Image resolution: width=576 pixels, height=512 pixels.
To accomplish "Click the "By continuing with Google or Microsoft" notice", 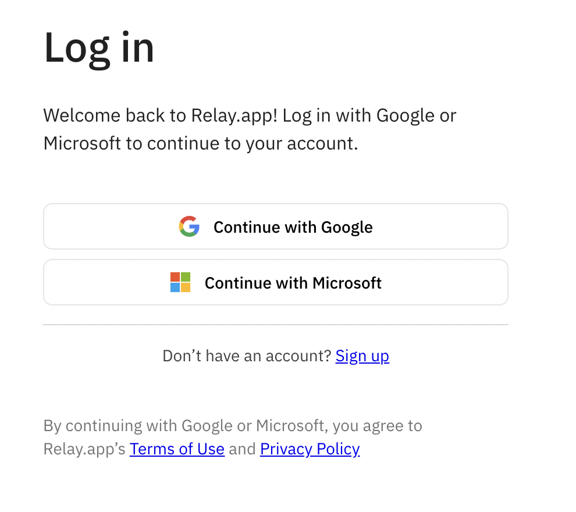I will [233, 425].
